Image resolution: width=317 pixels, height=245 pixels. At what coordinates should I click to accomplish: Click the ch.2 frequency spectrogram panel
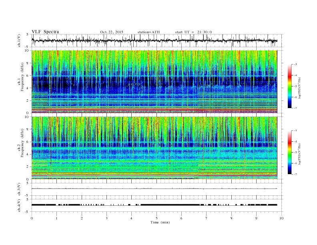(x=154, y=148)
